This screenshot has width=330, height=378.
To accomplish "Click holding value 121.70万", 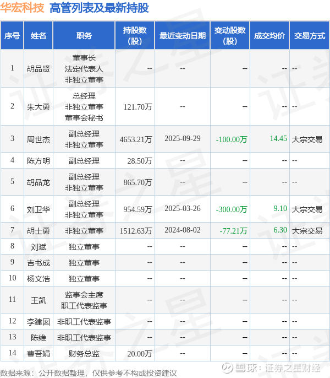I will click(x=137, y=107).
